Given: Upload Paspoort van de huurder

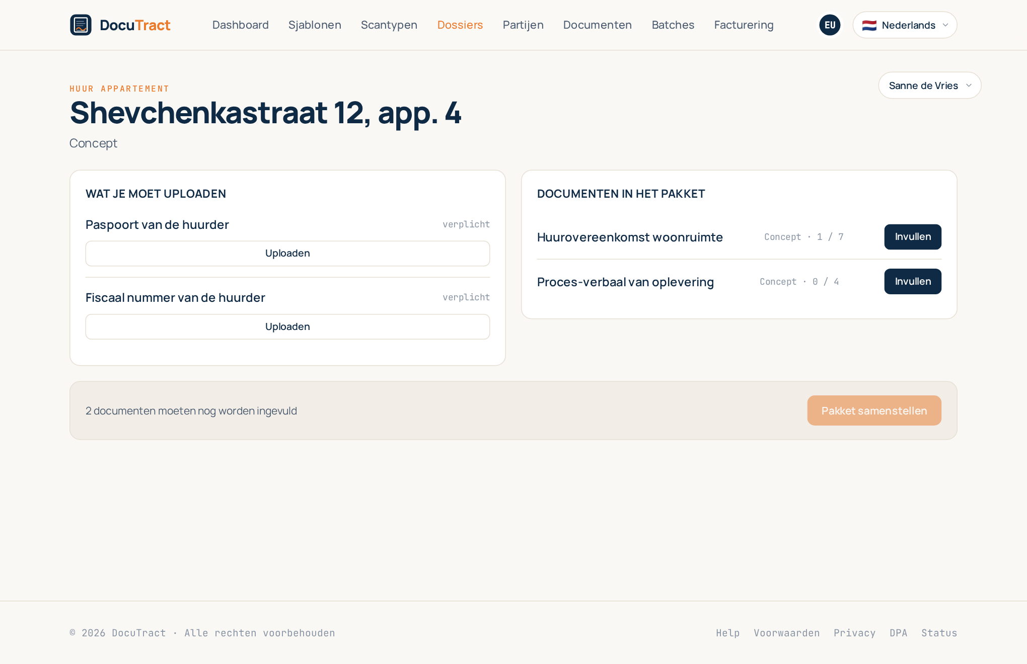Looking at the screenshot, I should pos(287,254).
